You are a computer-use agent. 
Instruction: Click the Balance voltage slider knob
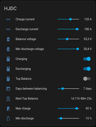tap(67, 39)
